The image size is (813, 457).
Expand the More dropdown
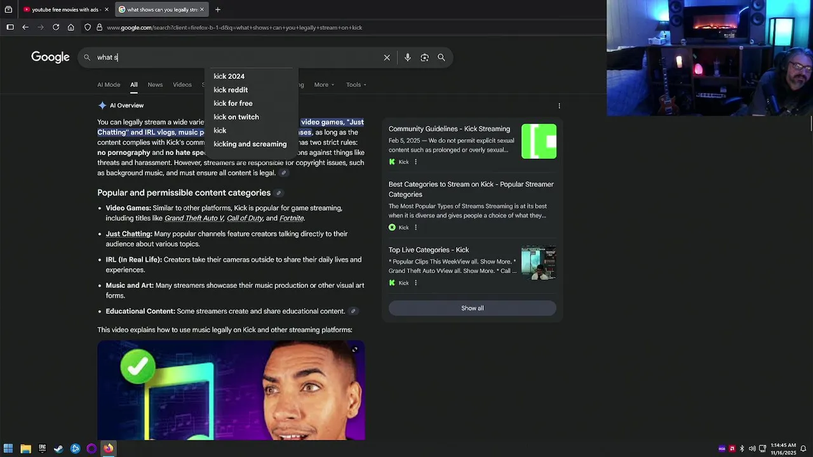[x=324, y=84]
